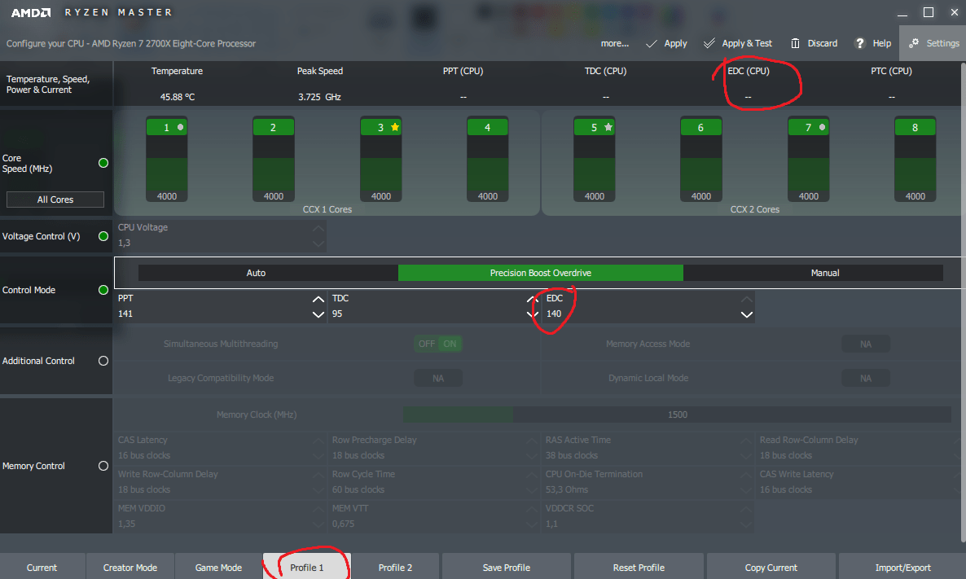This screenshot has width=966, height=579.
Task: Set Simultaneous Multithreading to OFF
Action: (426, 344)
